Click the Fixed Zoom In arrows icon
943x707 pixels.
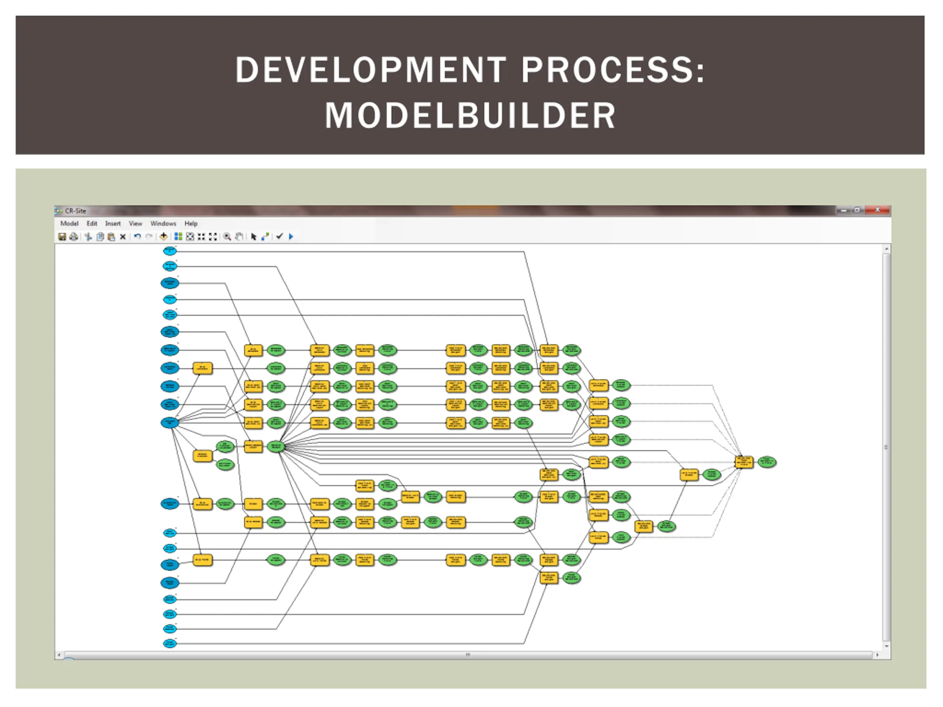[x=201, y=236]
